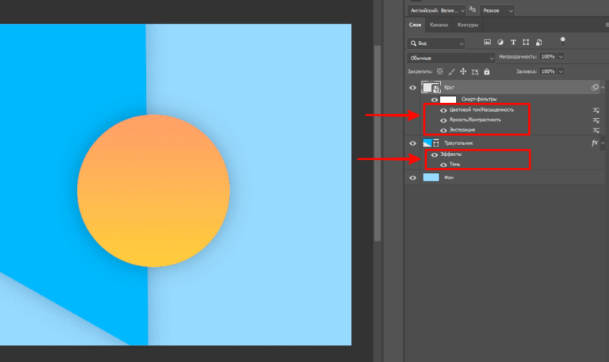
Task: Toggle the layer filtering switch
Action: (562, 40)
